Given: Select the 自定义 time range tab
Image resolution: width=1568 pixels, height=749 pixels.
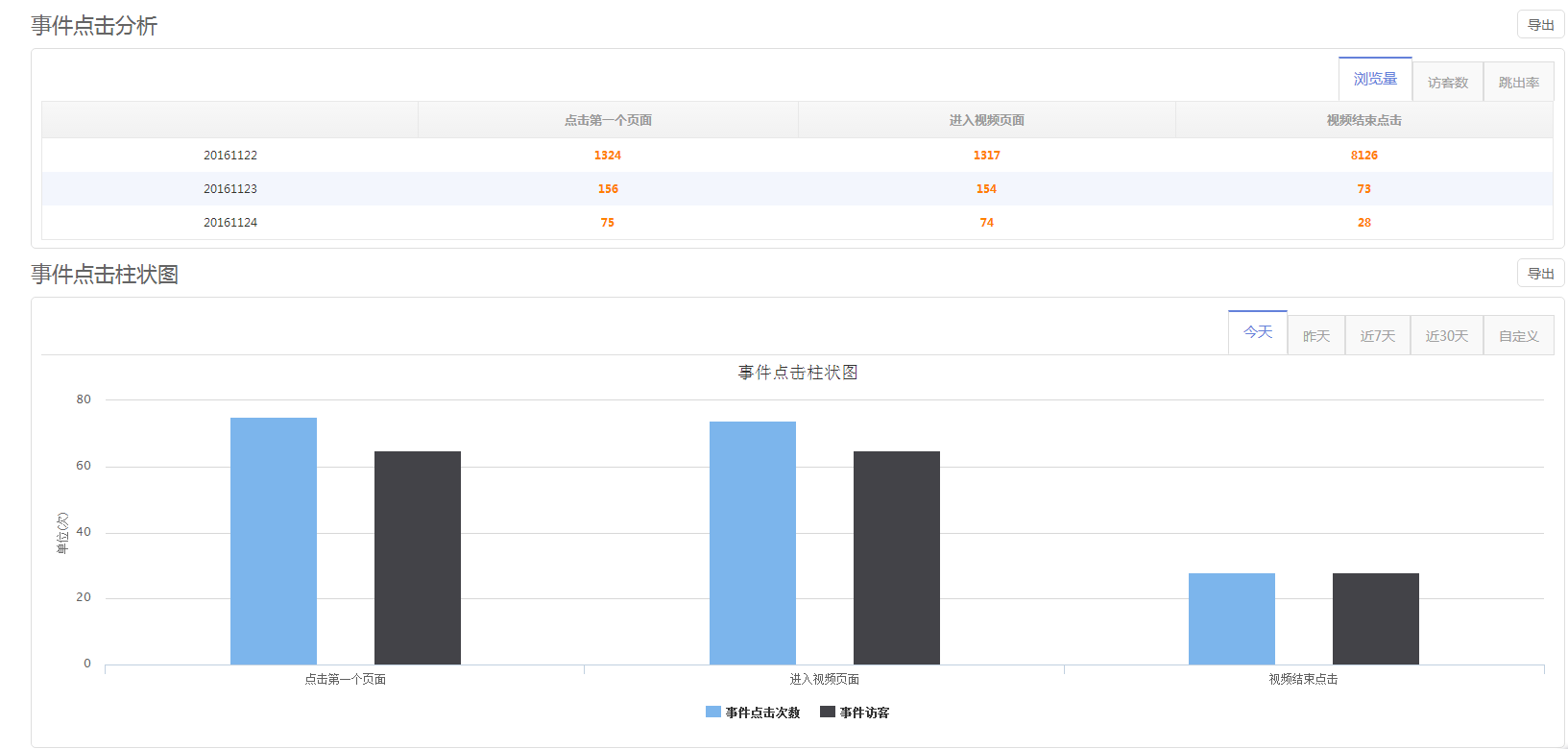Looking at the screenshot, I should tap(1518, 336).
